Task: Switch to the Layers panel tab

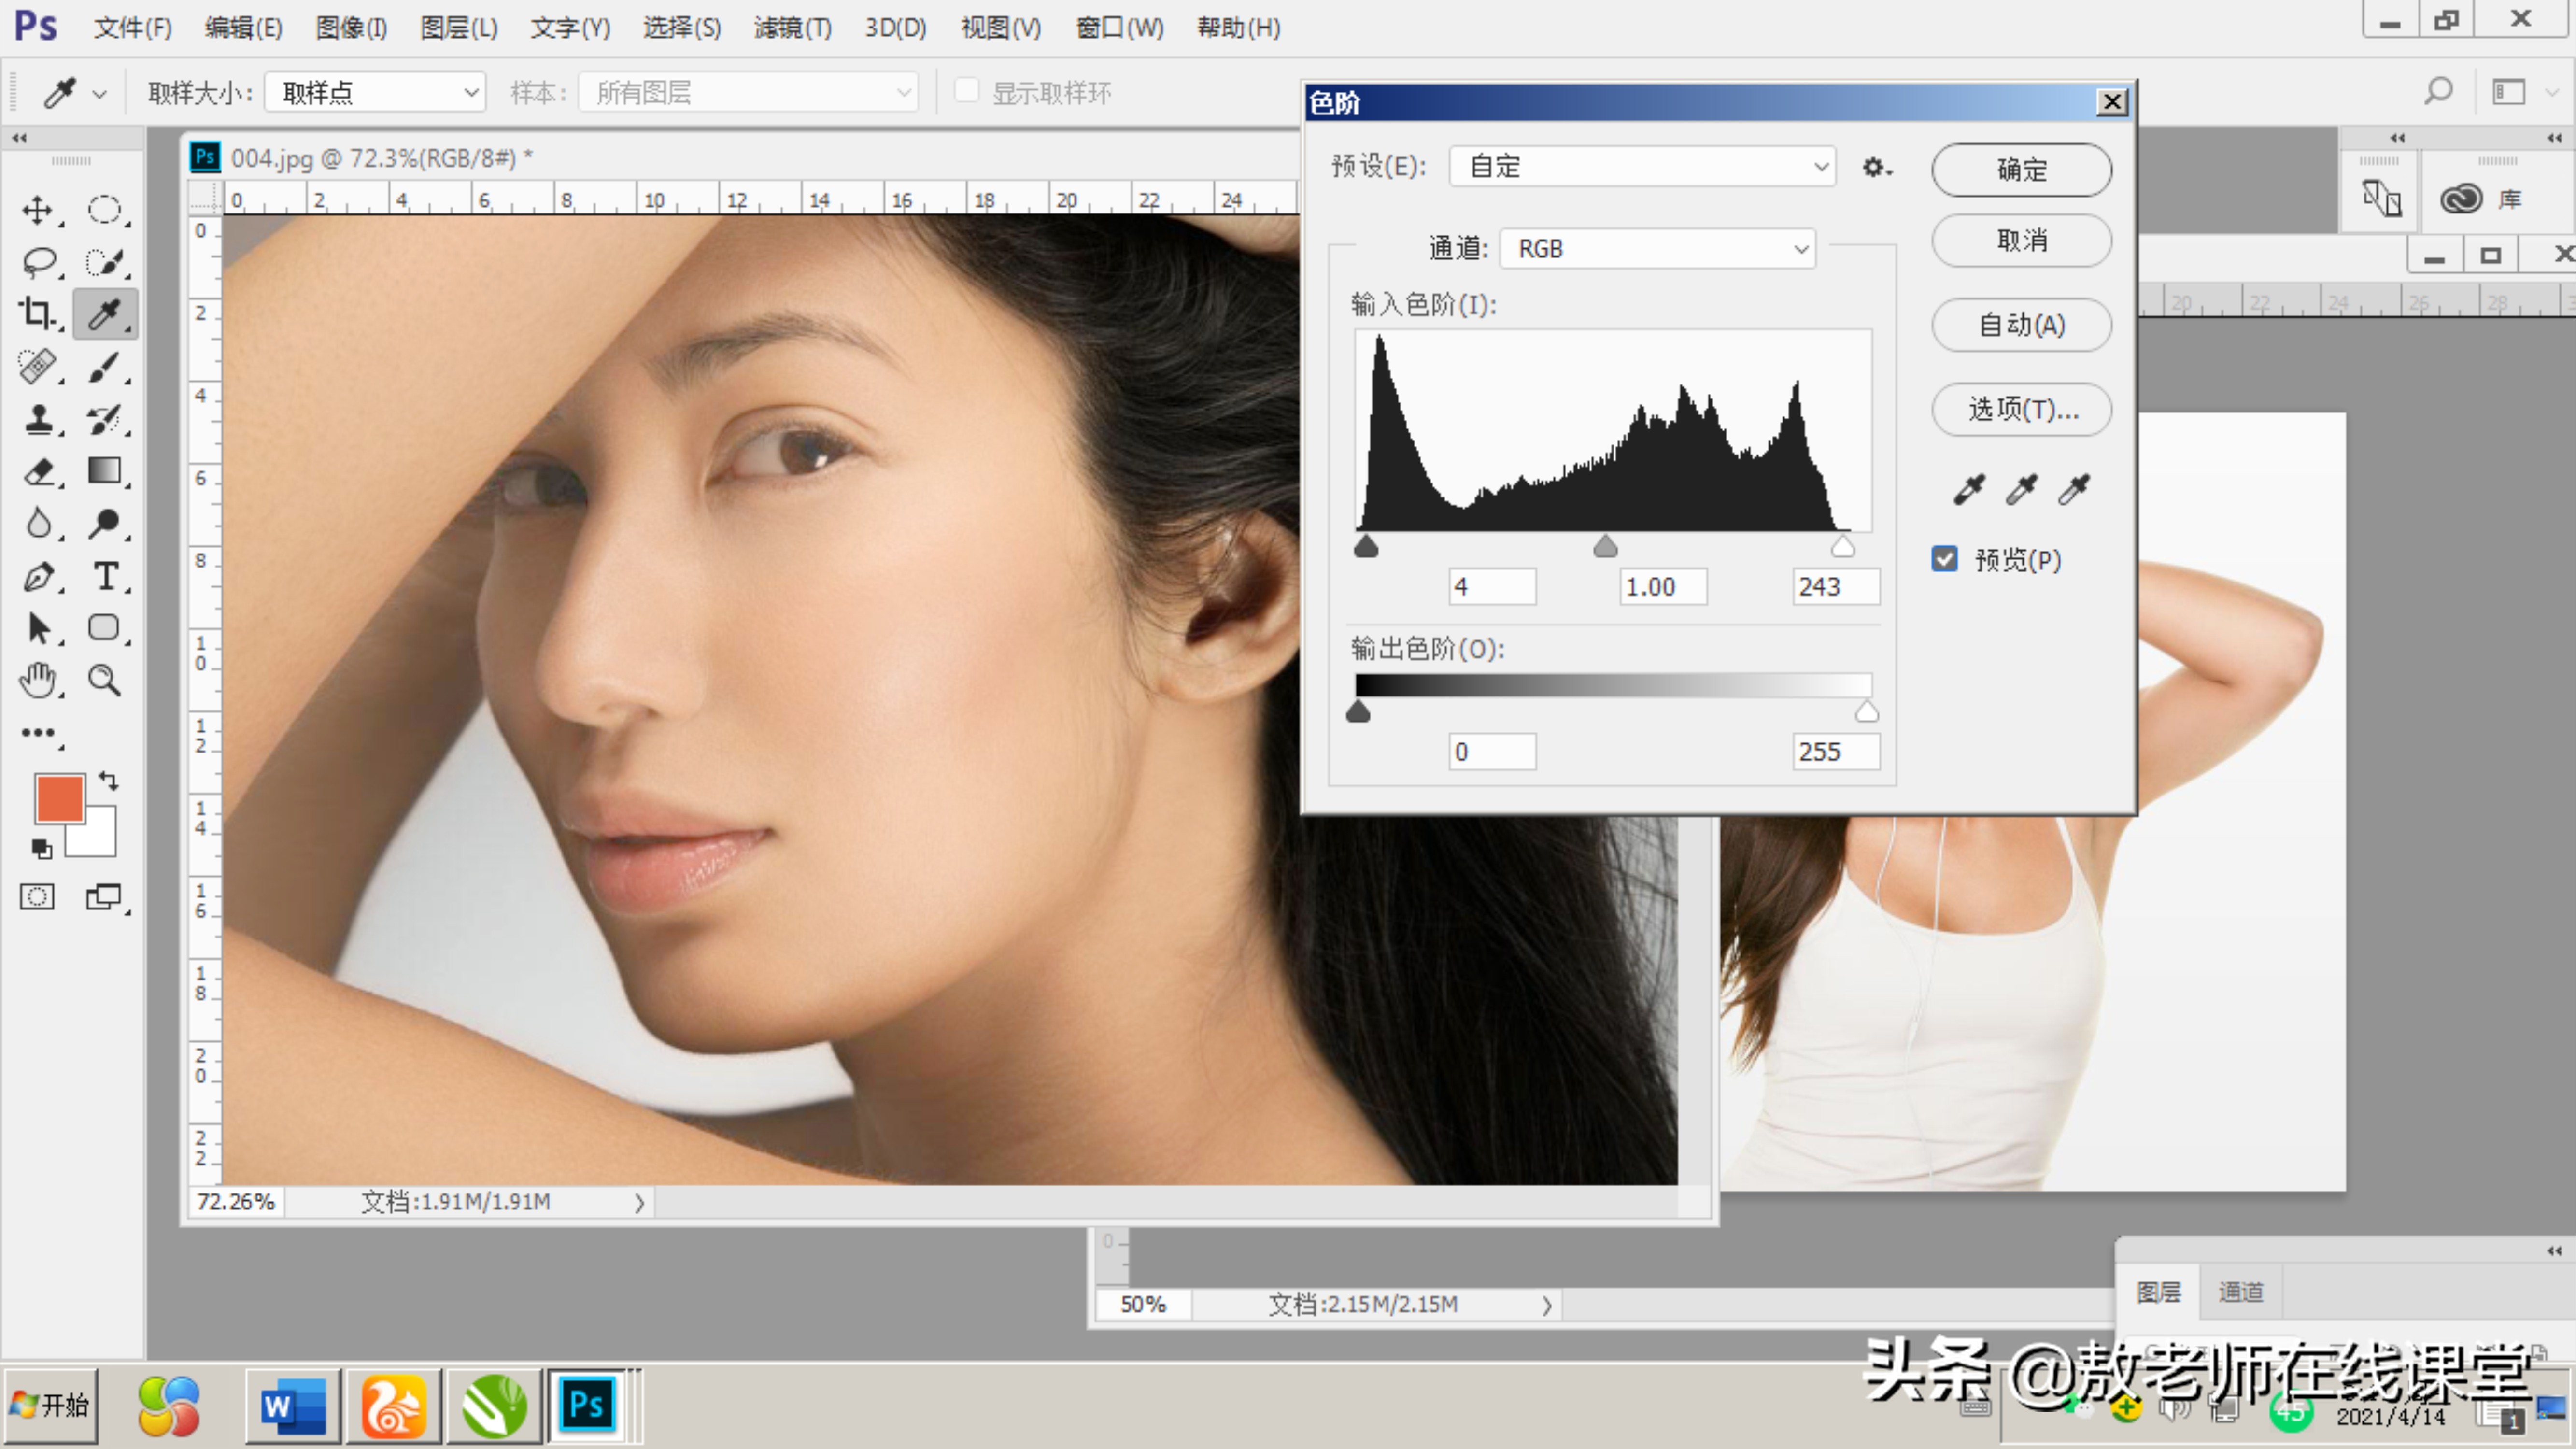Action: coord(2158,1292)
